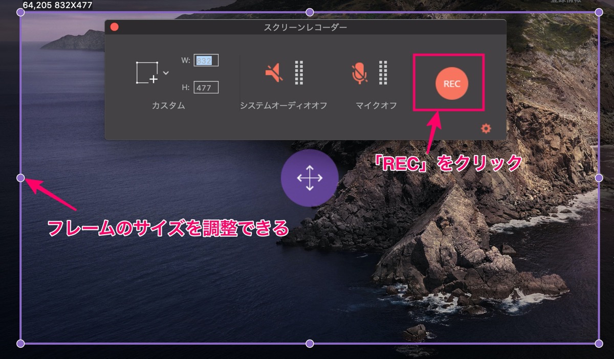
Task: Toggle the muted microphone icon
Action: click(x=360, y=73)
